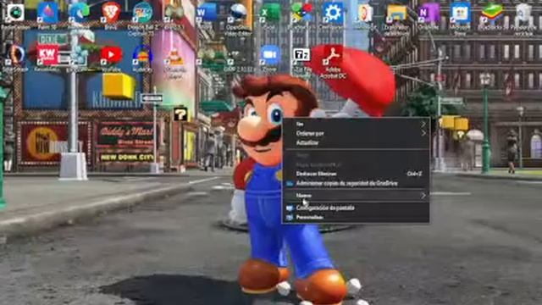
Task: Open the Paint 3D desktop shortcut
Action: tap(47, 15)
